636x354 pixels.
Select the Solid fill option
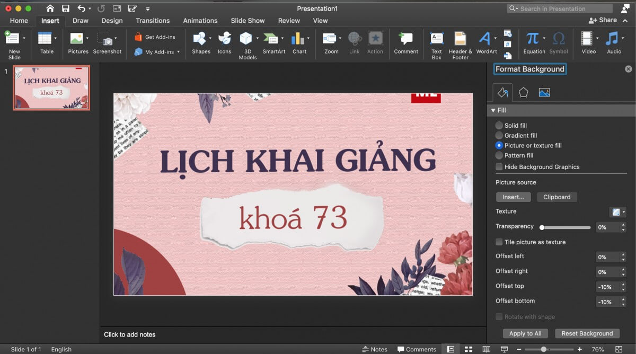click(499, 126)
